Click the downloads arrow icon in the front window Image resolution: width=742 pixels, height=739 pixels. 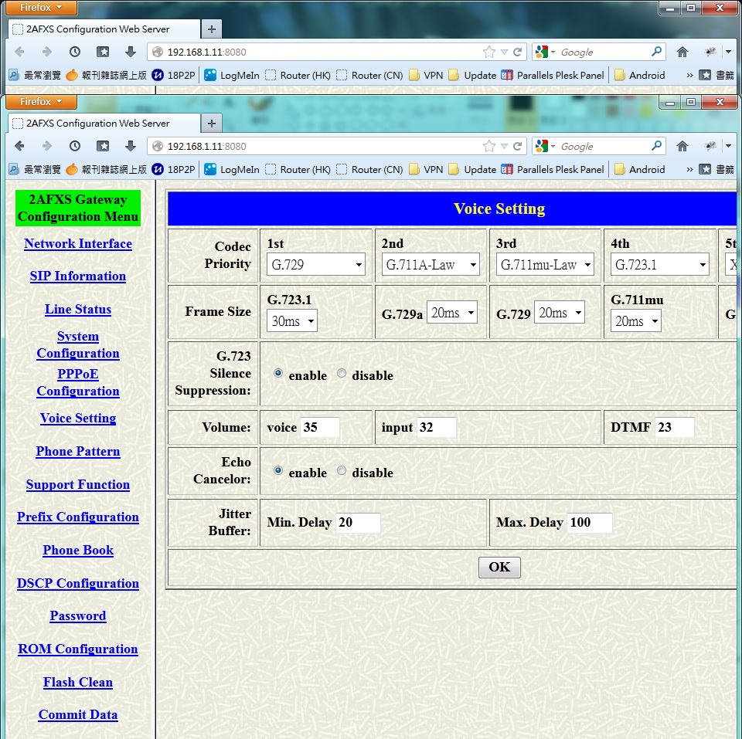pyautogui.click(x=131, y=146)
